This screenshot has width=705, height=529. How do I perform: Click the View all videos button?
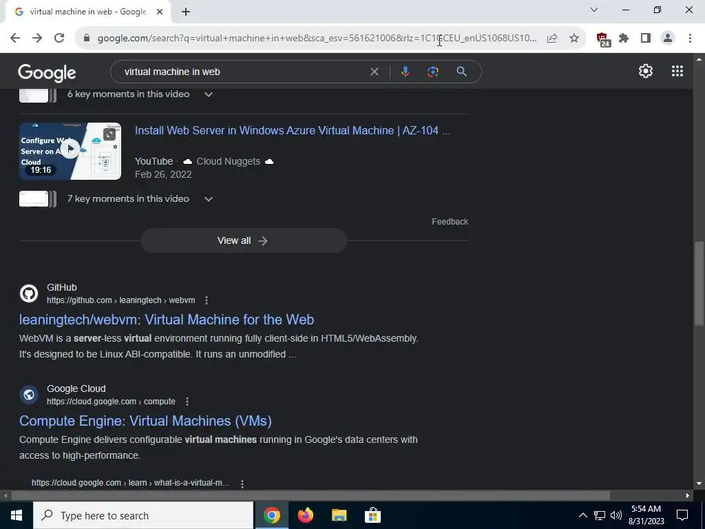click(x=243, y=240)
